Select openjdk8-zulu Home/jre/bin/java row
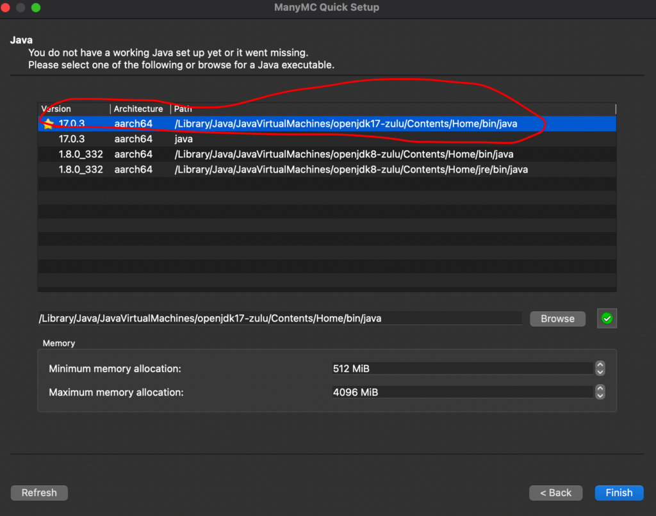The height and width of the screenshot is (516, 656). (327, 170)
